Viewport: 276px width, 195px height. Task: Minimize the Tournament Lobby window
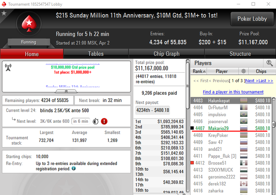[239, 4]
